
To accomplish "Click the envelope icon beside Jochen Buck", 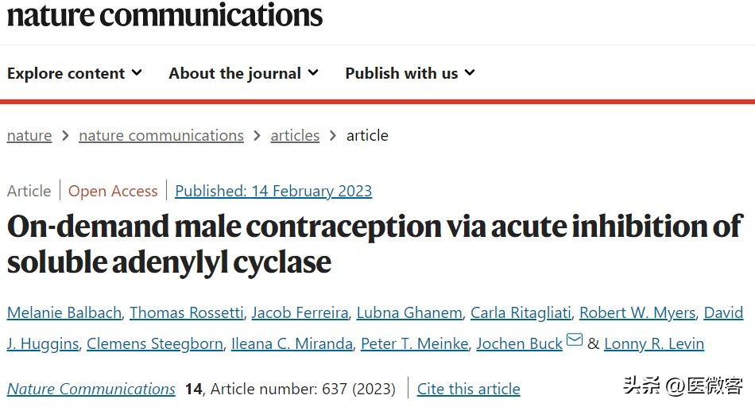I will point(574,342).
